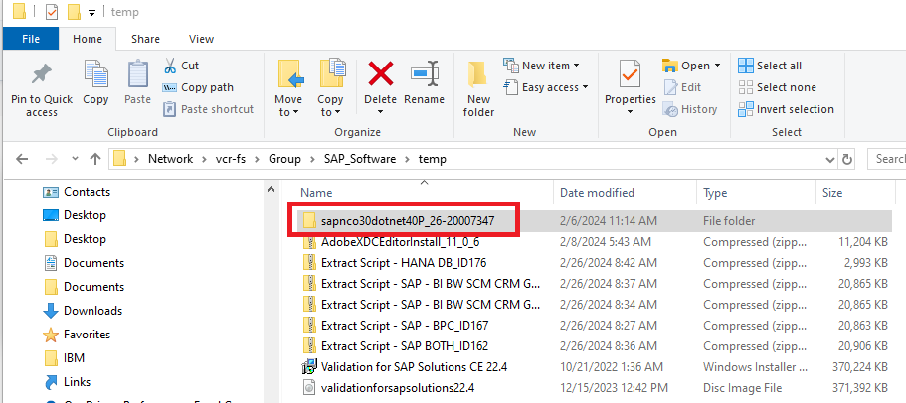Click quick access toolbar properties checkmark icon

tap(52, 12)
